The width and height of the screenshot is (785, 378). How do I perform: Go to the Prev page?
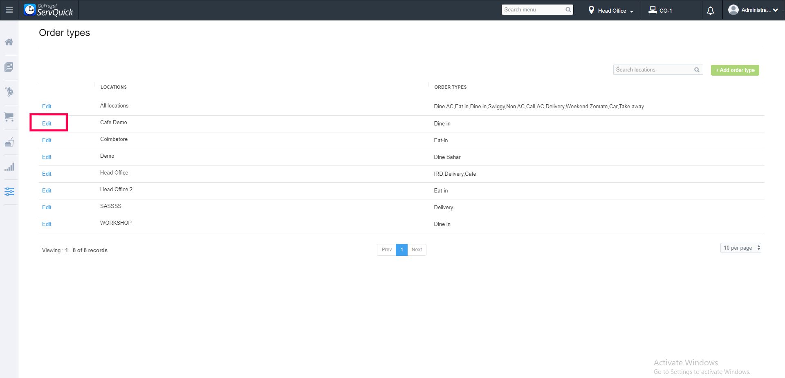pyautogui.click(x=386, y=250)
